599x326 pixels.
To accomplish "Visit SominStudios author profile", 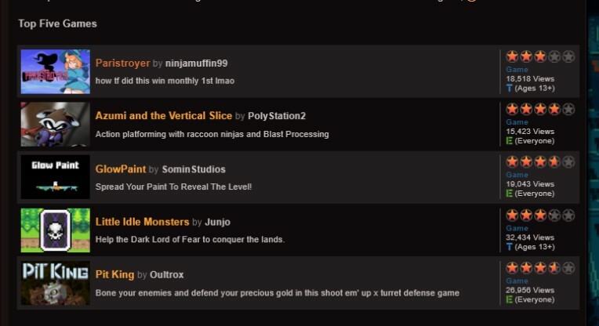I will coord(194,169).
